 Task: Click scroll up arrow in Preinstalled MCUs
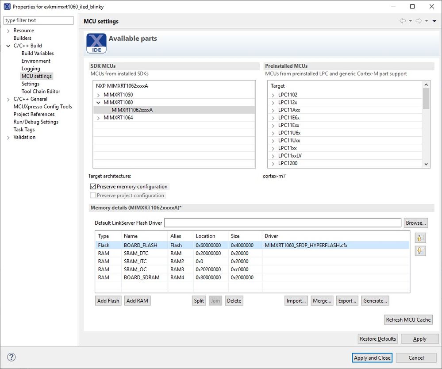pos(426,85)
